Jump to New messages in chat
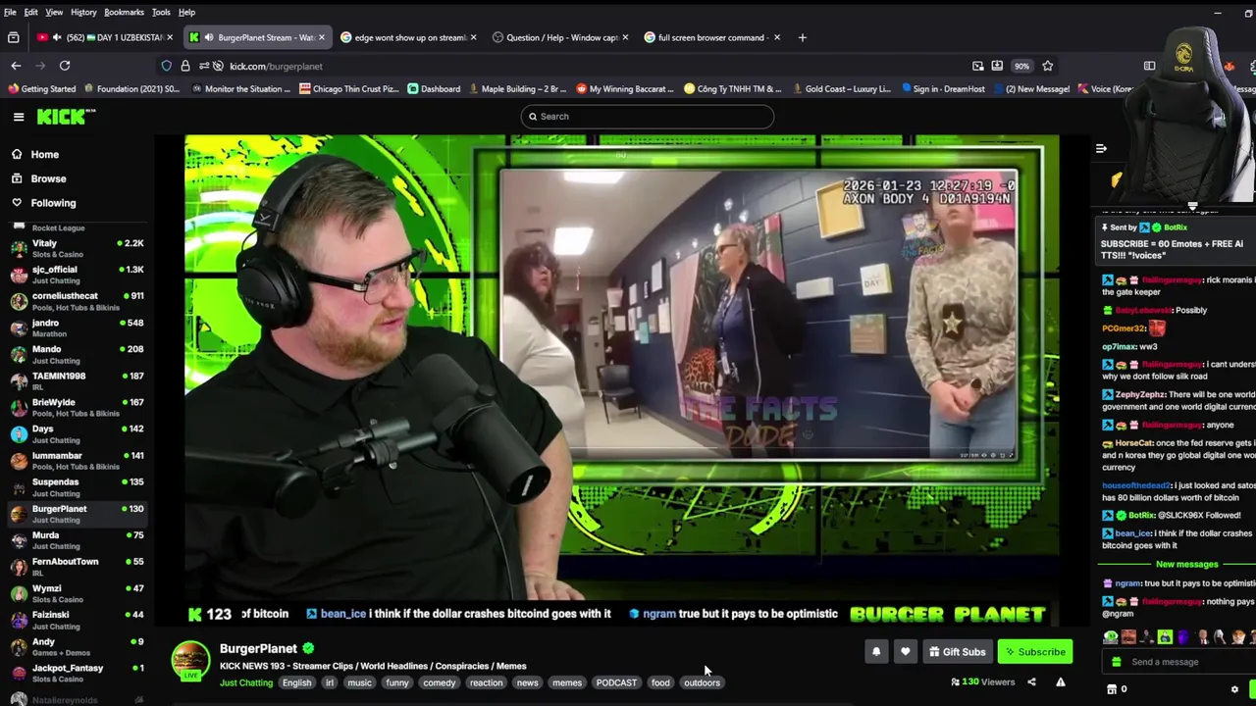The width and height of the screenshot is (1256, 706). click(1186, 565)
